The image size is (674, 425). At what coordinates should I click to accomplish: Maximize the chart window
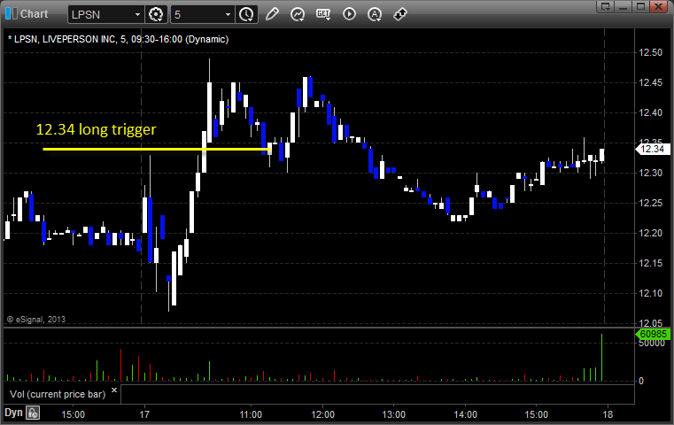tap(640, 6)
